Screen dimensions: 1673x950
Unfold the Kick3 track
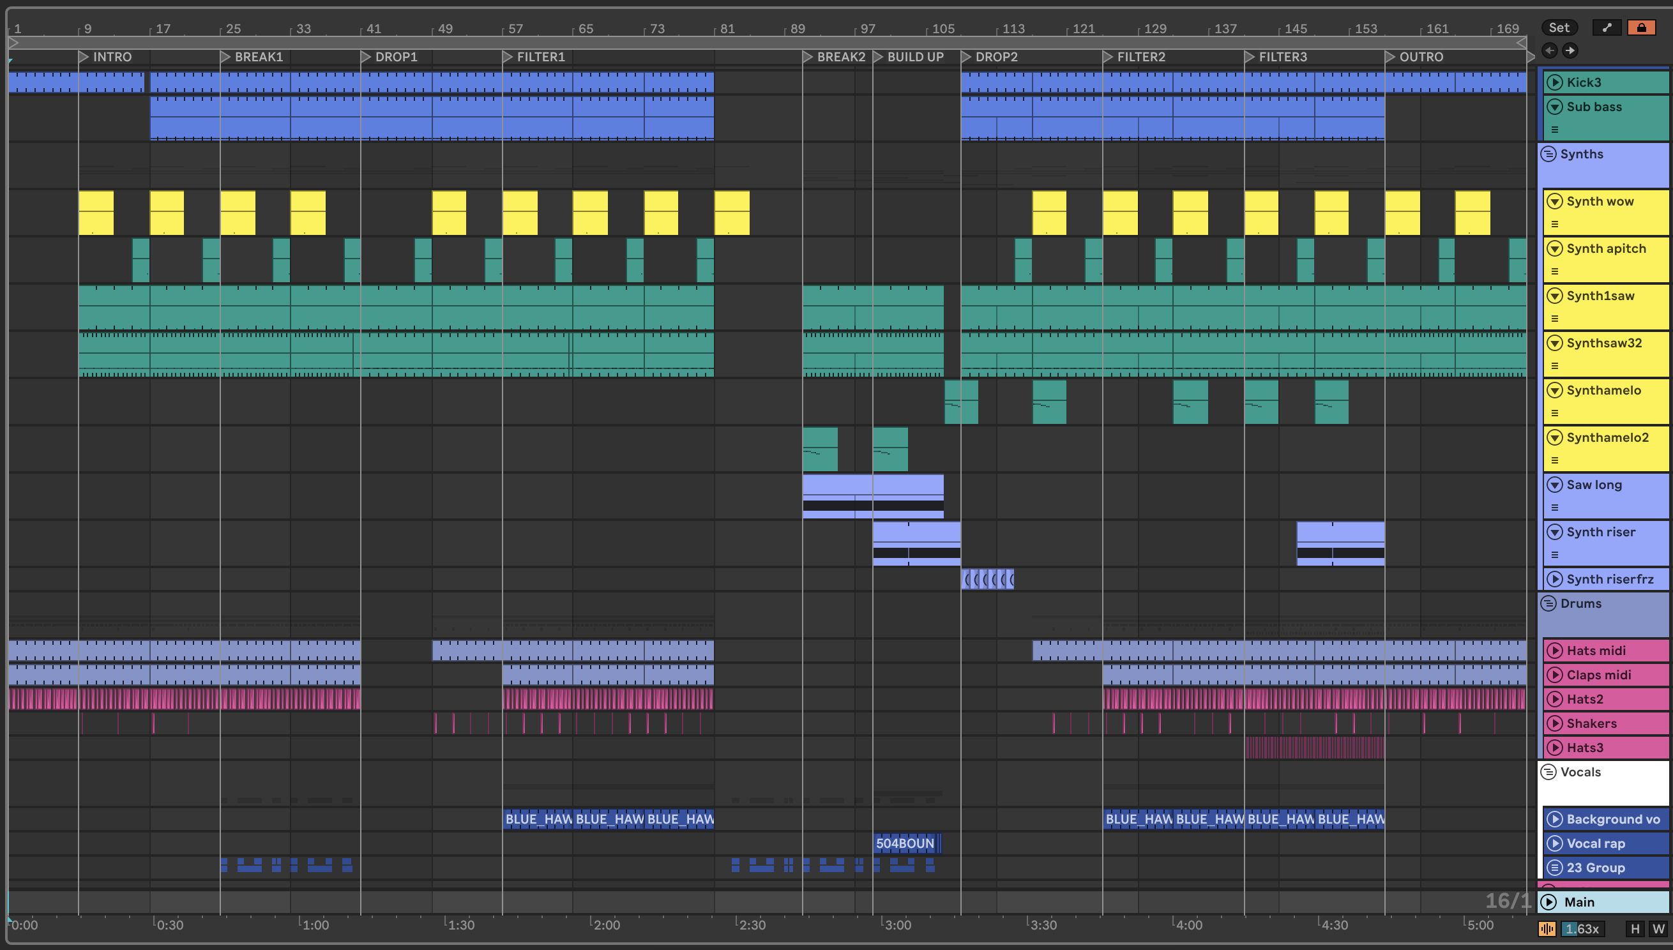pos(1555,82)
